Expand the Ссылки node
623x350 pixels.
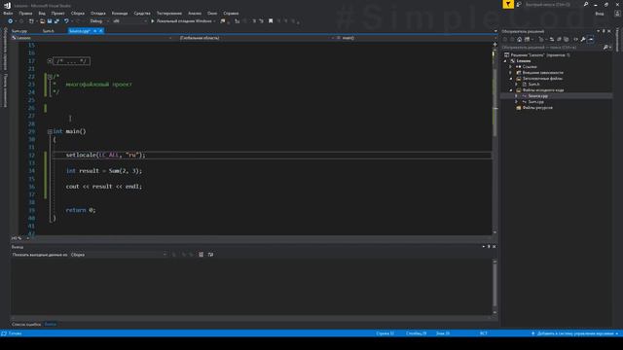click(x=510, y=67)
